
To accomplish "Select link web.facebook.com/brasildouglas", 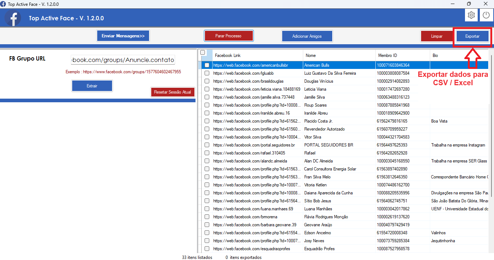I will coord(248,81).
